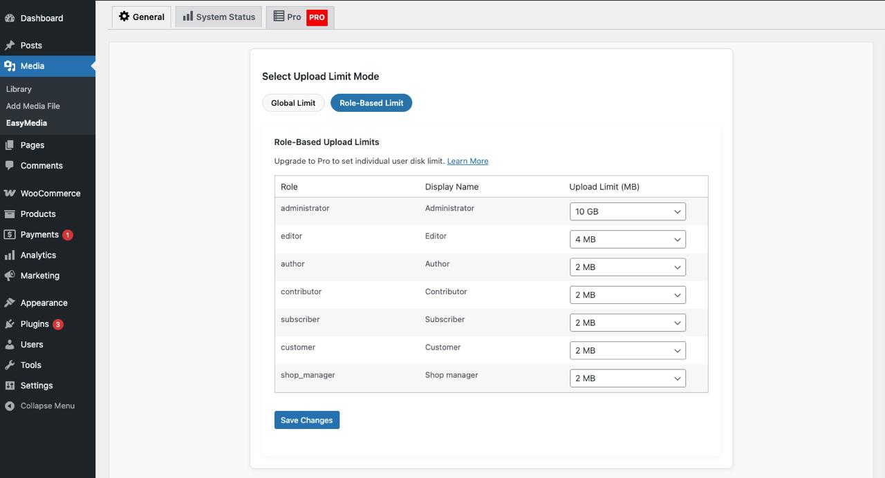Open the administrator upload limit dropdown

coord(627,211)
